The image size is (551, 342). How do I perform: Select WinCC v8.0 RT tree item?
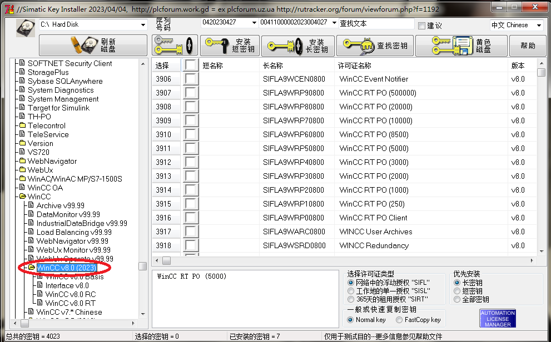point(70,303)
